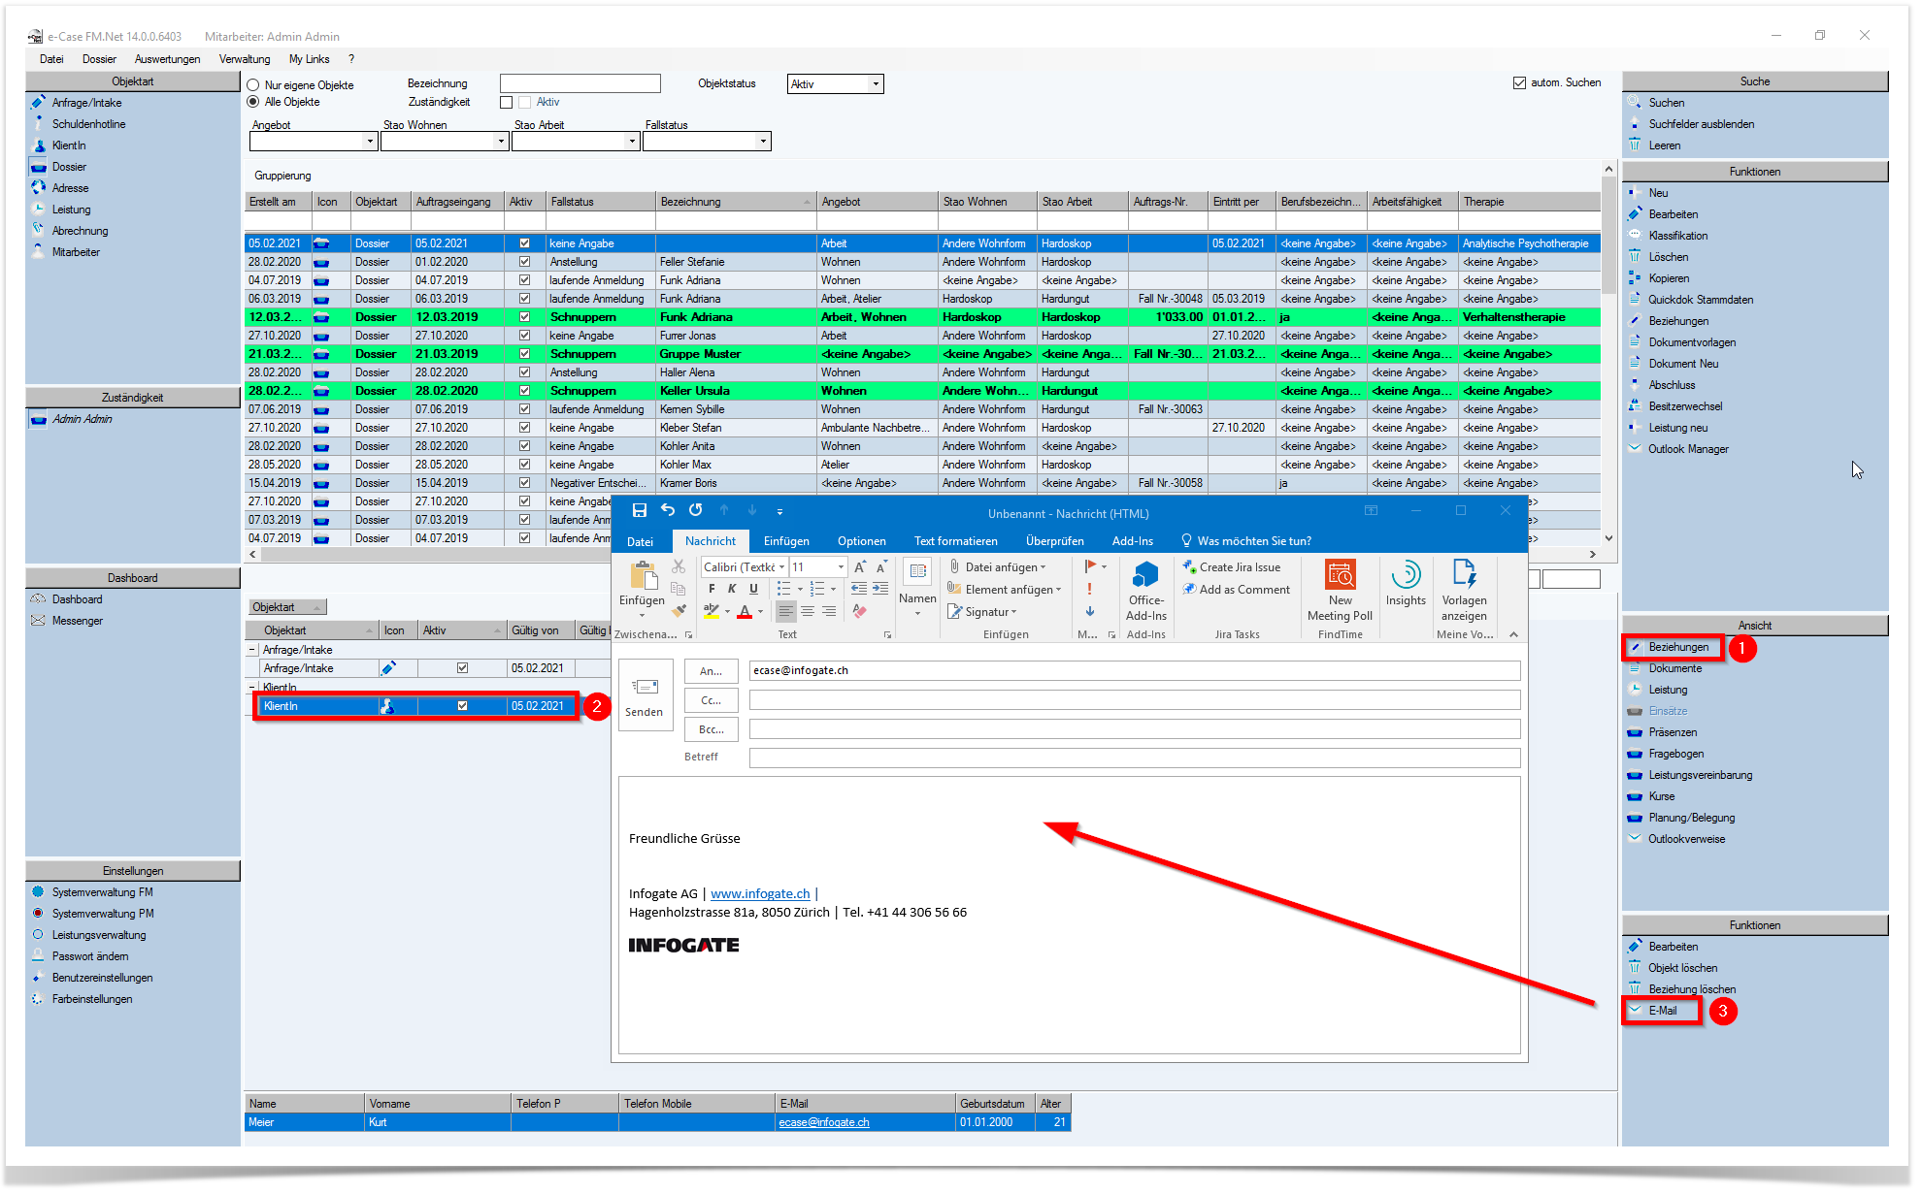The width and height of the screenshot is (1922, 1194).
Task: Select the Alle Objekte radio button
Action: [x=253, y=102]
